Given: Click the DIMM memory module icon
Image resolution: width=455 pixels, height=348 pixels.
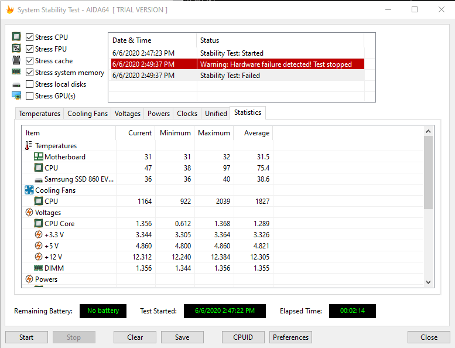Looking at the screenshot, I should [38, 268].
